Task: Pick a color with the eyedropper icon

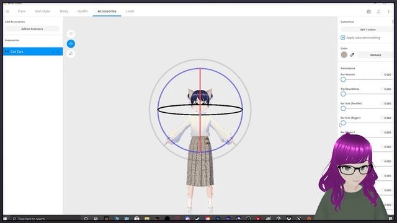Action: pyautogui.click(x=352, y=55)
